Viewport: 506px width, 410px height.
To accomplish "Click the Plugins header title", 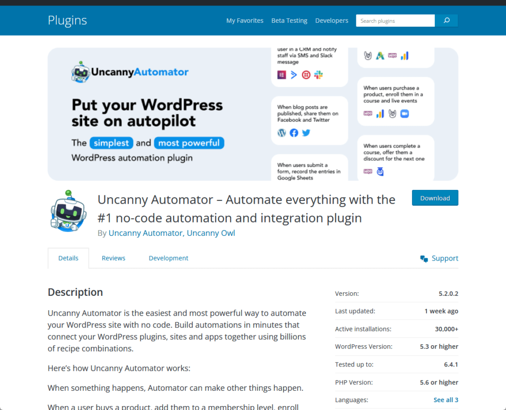I will pos(67,20).
